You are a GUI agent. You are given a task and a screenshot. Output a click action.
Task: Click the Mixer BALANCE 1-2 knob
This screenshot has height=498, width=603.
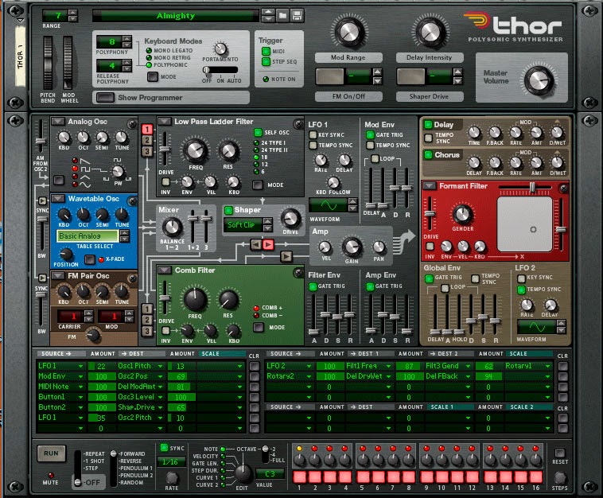coord(172,228)
